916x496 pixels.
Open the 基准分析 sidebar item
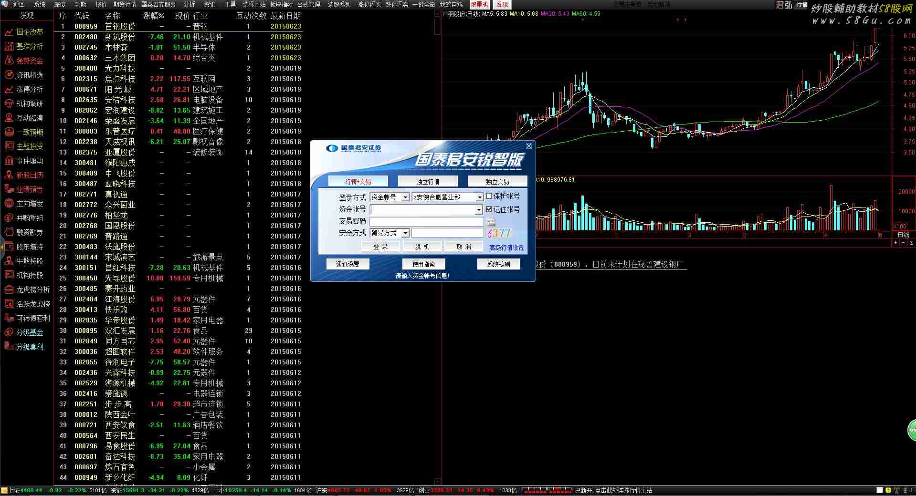(x=24, y=46)
